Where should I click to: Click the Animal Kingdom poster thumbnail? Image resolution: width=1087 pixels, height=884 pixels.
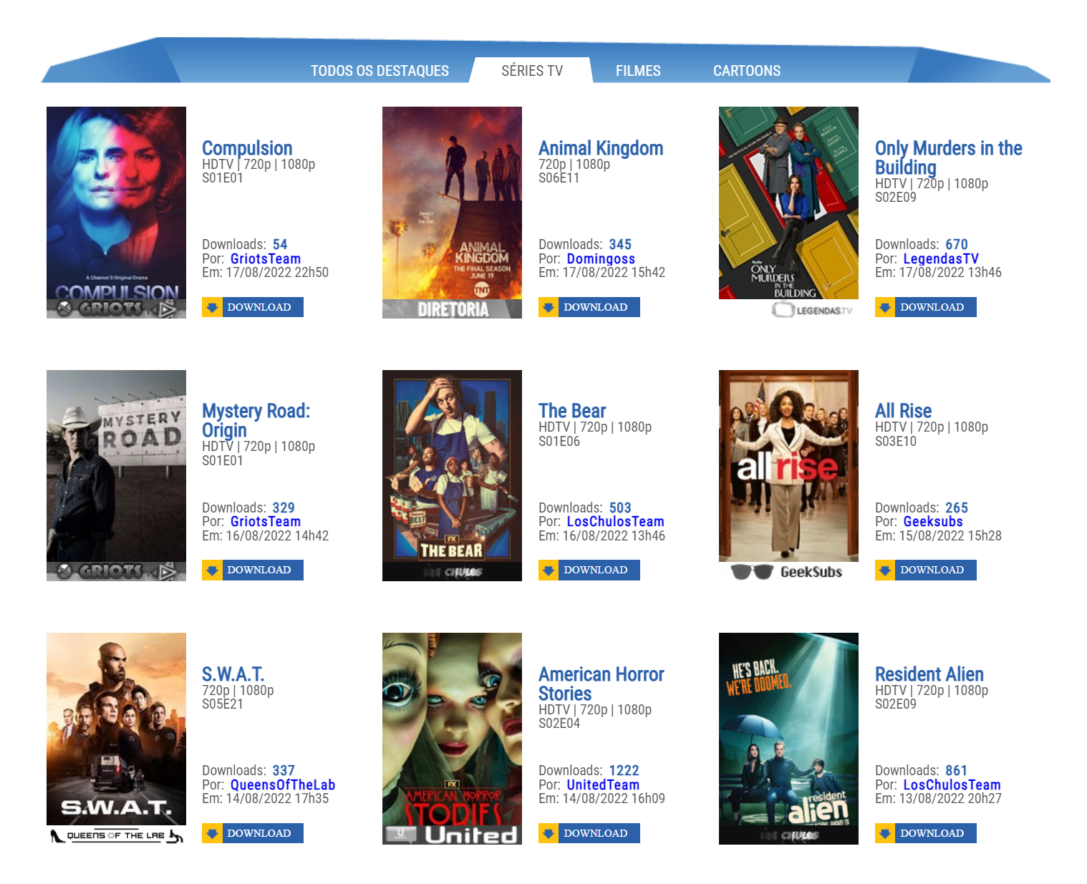(452, 213)
